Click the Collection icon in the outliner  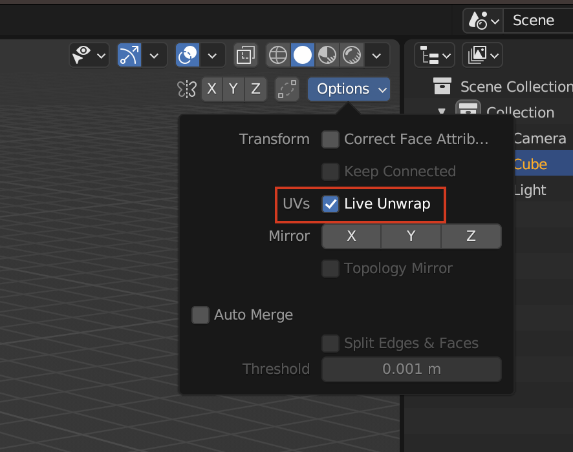point(468,112)
